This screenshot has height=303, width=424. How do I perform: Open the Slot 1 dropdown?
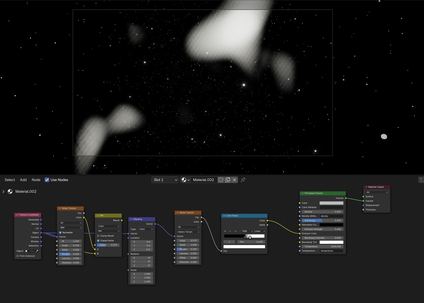(165, 180)
